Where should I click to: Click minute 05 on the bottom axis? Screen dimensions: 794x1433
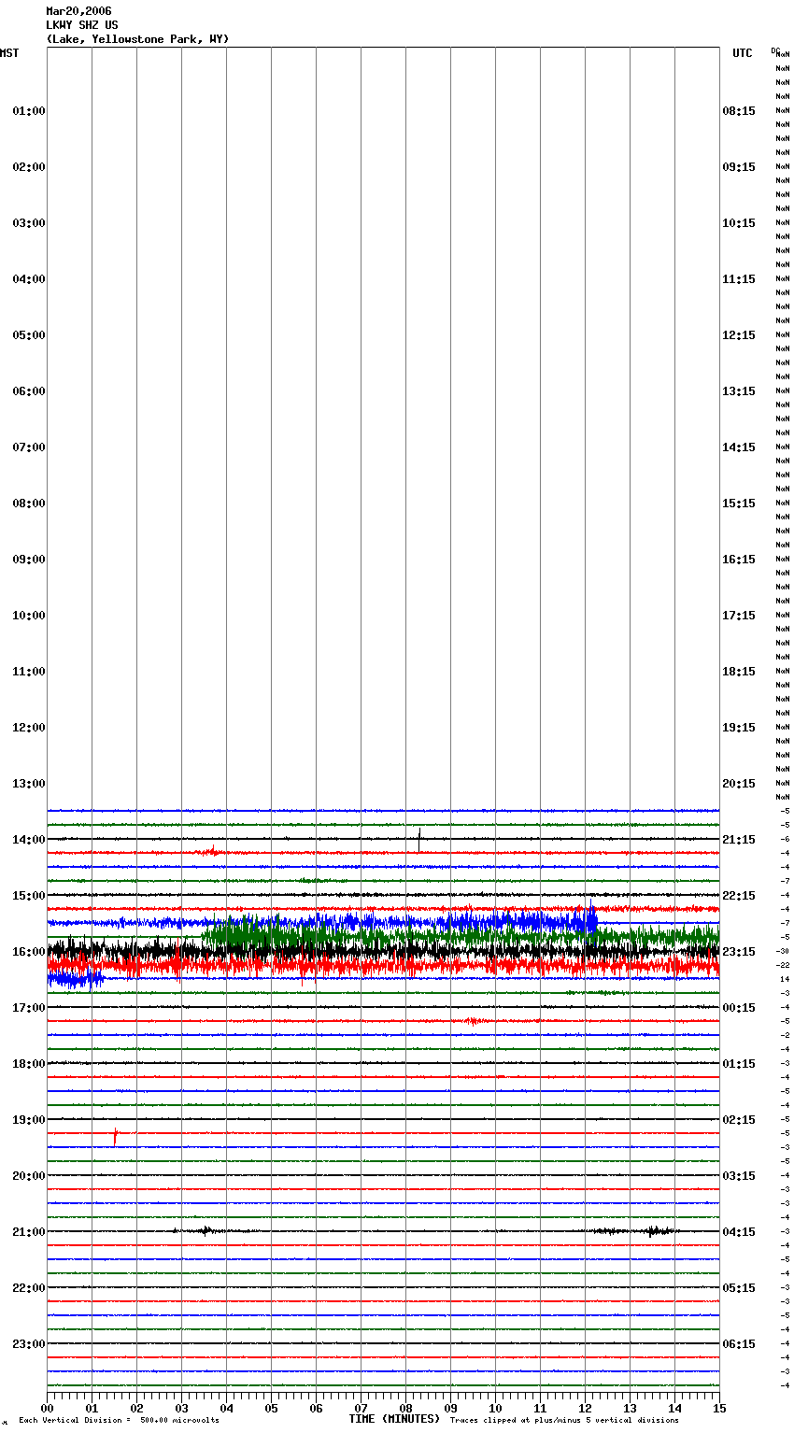click(271, 1408)
